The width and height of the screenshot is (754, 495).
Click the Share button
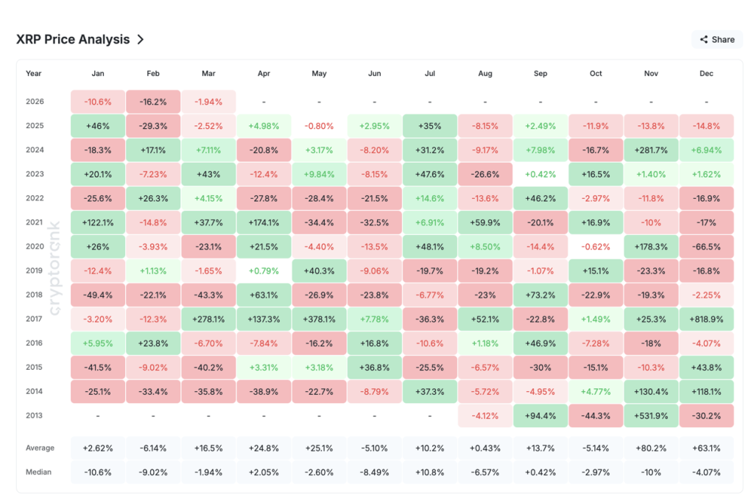pyautogui.click(x=716, y=39)
